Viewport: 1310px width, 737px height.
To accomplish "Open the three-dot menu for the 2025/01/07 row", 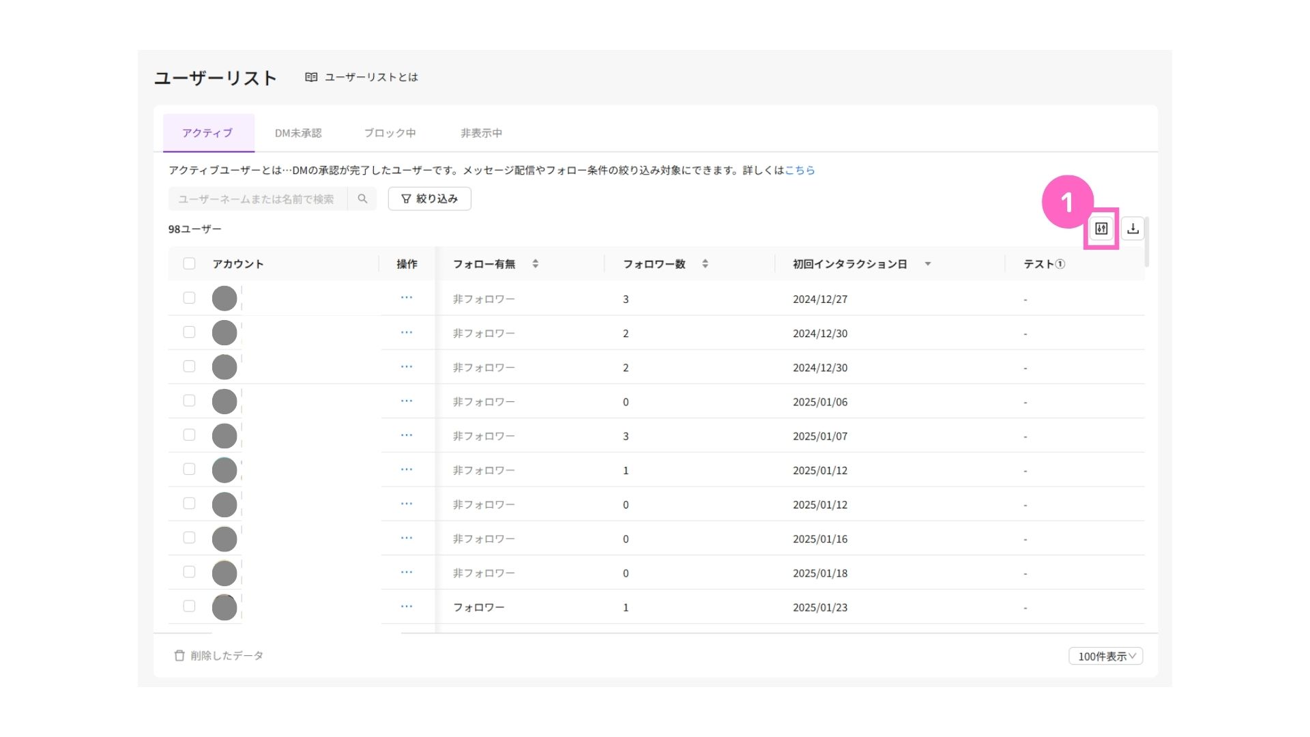I will click(x=407, y=435).
